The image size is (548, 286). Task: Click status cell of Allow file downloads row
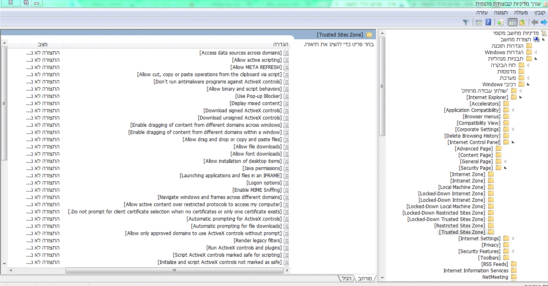click(43, 147)
